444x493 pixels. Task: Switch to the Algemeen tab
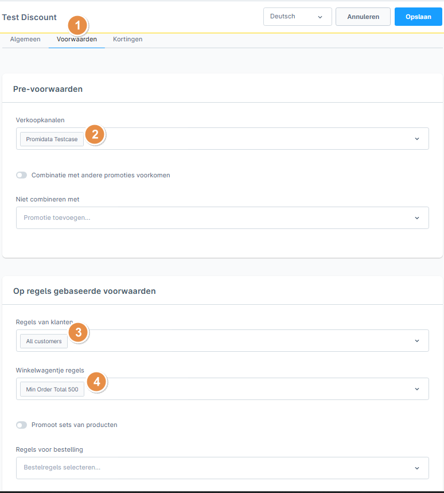[25, 39]
